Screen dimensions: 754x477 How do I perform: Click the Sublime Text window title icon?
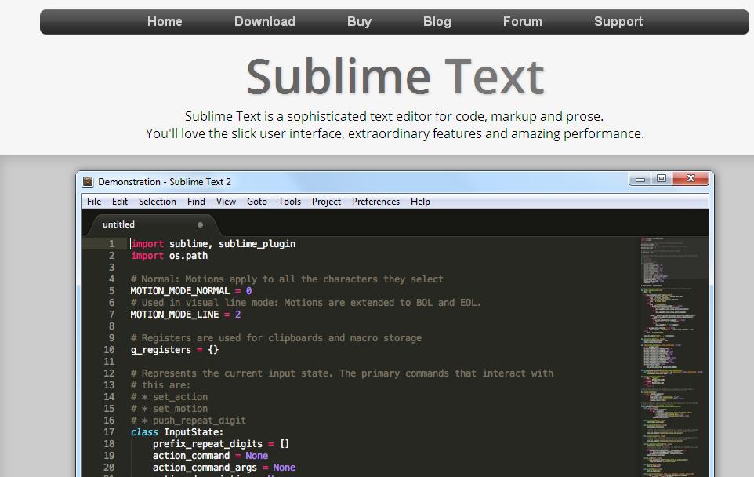(89, 181)
